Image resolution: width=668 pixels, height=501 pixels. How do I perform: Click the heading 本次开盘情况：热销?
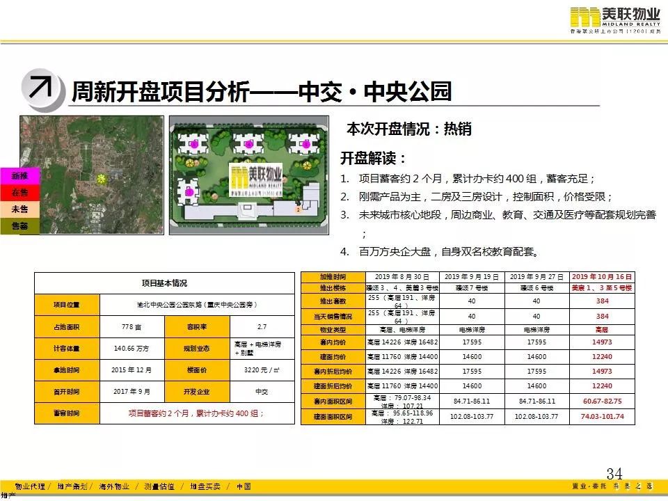(409, 129)
